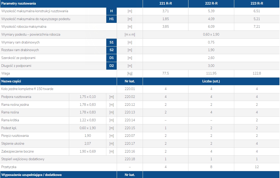Image resolution: width=280 pixels, height=178 pixels.
Task: Click the value 5,39
Action: 211,11
